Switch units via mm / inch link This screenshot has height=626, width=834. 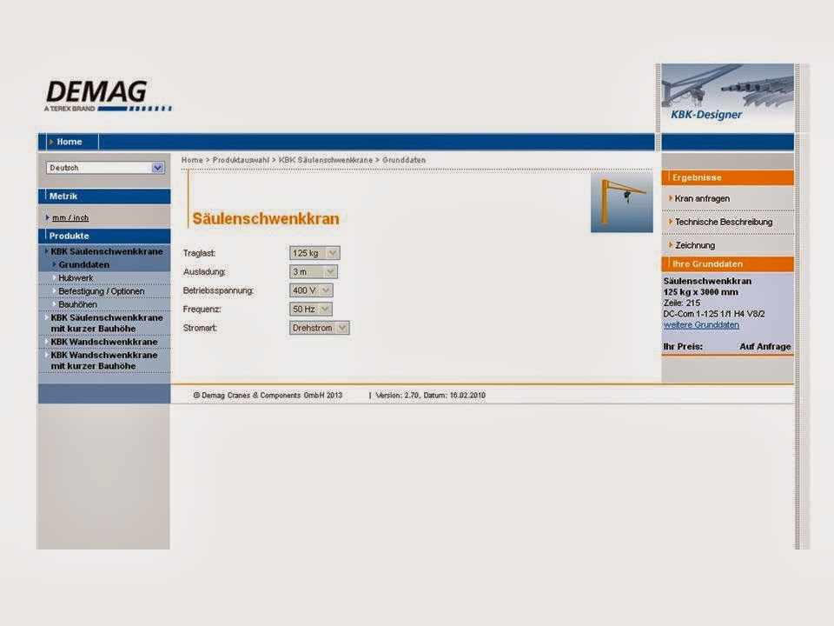70,217
